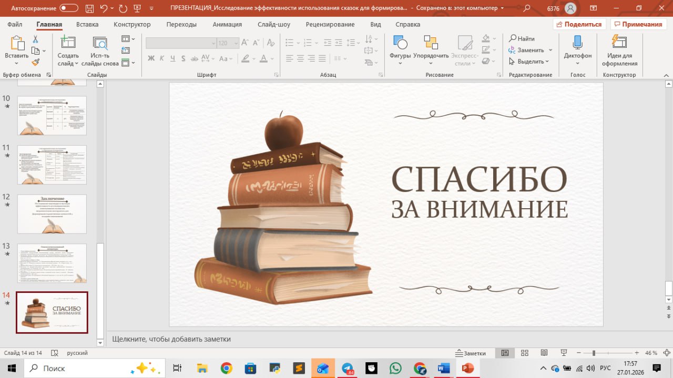Open WhatsApp from the taskbar
This screenshot has width=673, height=378.
tap(395, 368)
